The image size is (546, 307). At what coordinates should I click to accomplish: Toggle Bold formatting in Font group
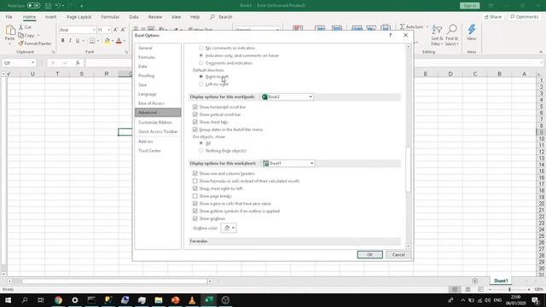(x=62, y=41)
